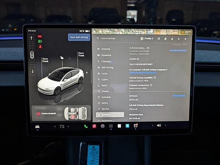Select the highlighted Software menu item

click(x=110, y=114)
